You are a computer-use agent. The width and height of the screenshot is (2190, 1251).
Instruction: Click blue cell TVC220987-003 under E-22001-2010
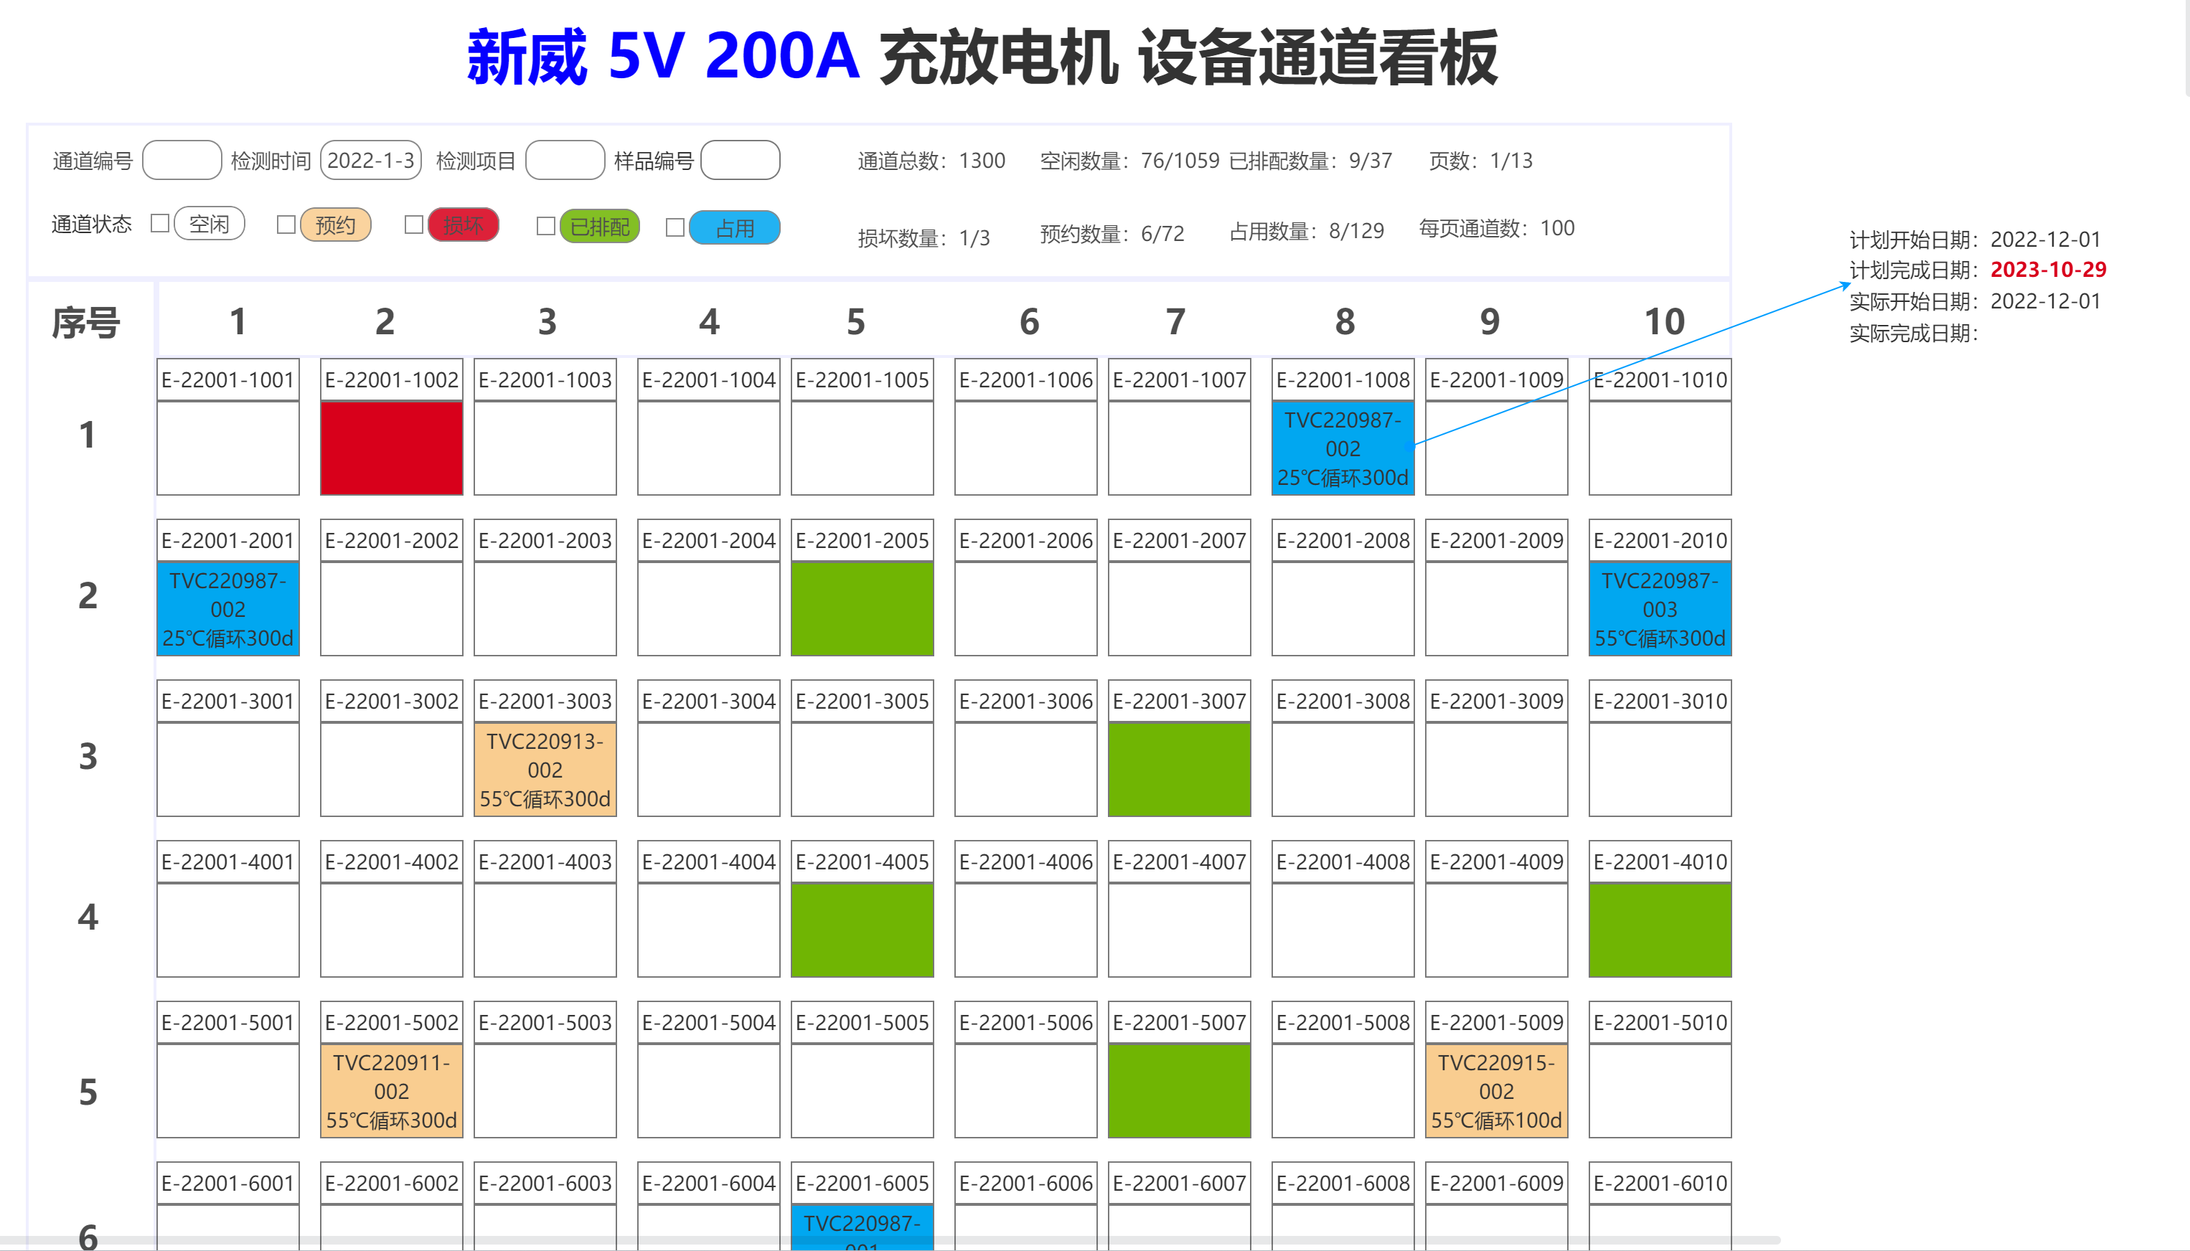point(1659,608)
